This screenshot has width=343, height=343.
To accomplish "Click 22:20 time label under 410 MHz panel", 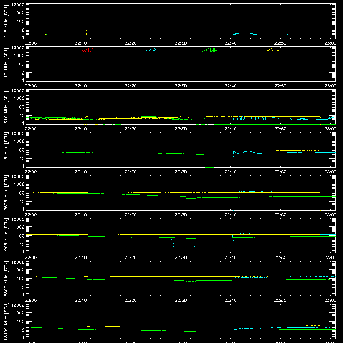I will pos(131,86).
